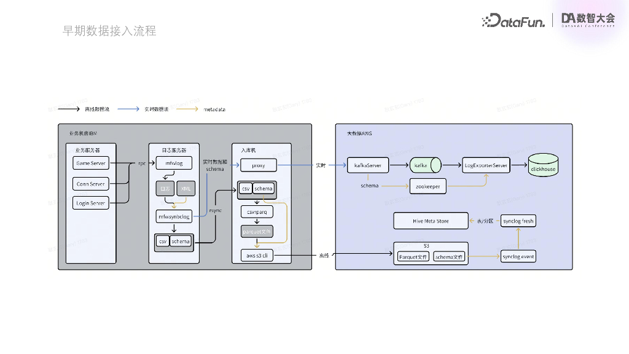Click the DataFun logo

pos(514,20)
